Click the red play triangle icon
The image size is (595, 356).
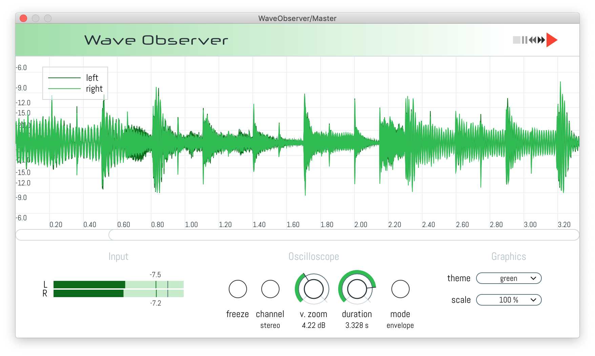[552, 40]
